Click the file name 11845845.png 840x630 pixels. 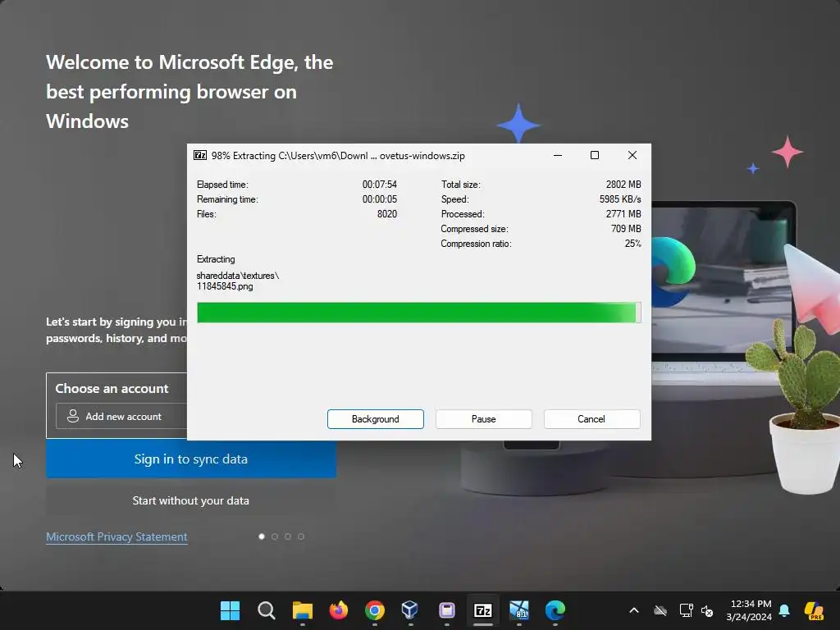point(225,286)
